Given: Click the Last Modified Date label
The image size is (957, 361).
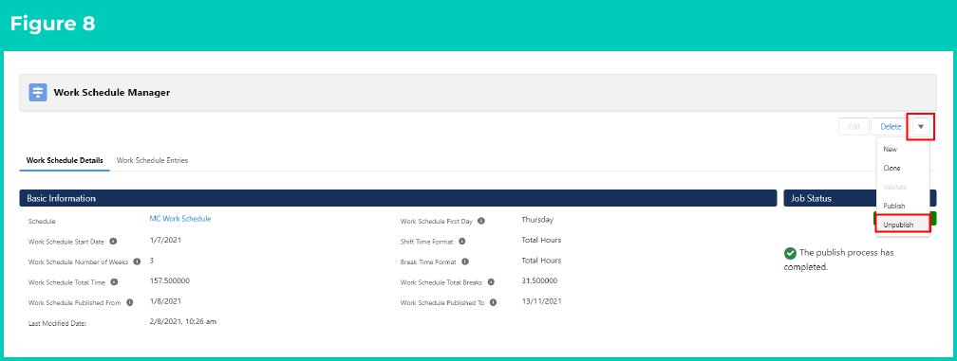Looking at the screenshot, I should pyautogui.click(x=57, y=323).
